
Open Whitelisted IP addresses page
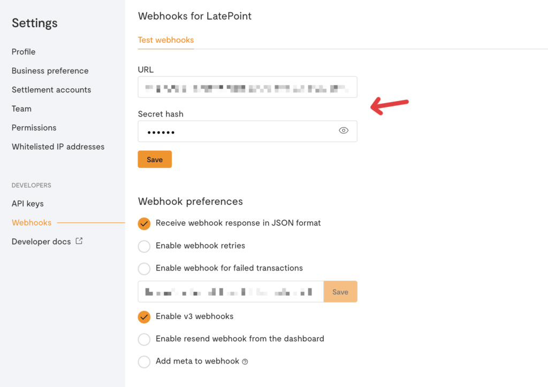click(x=58, y=146)
